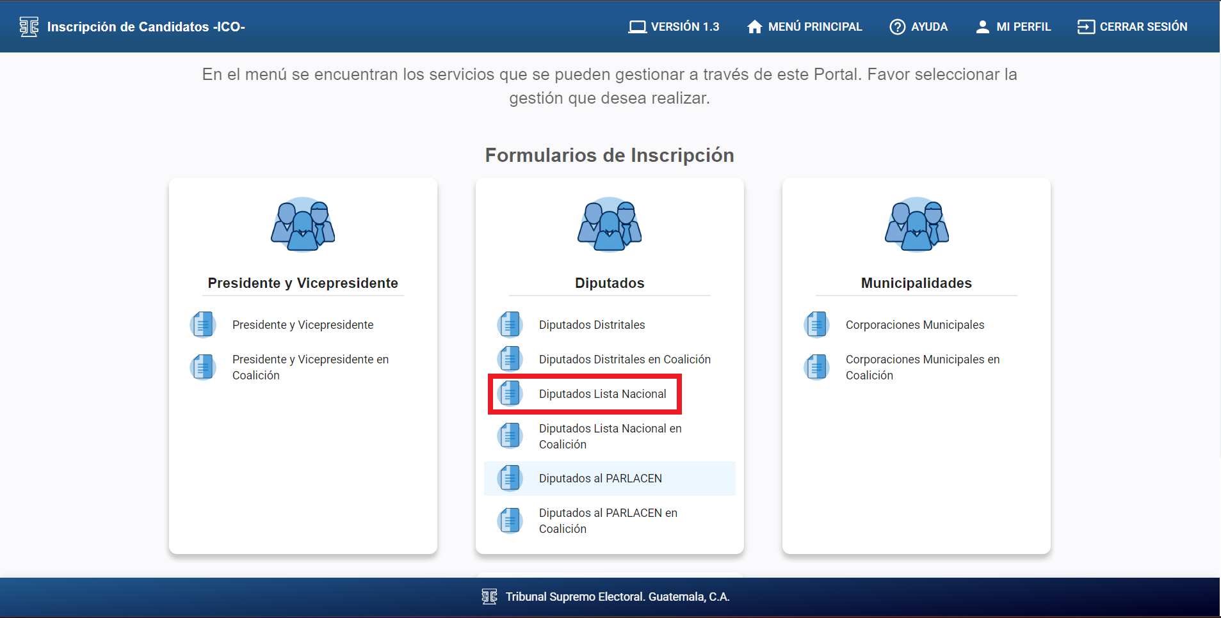Viewport: 1221px width, 618px height.
Task: Open the Corporaciones Municipales form
Action: 915,325
